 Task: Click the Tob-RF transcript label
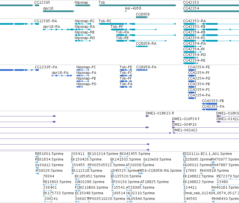click(x=117, y=27)
